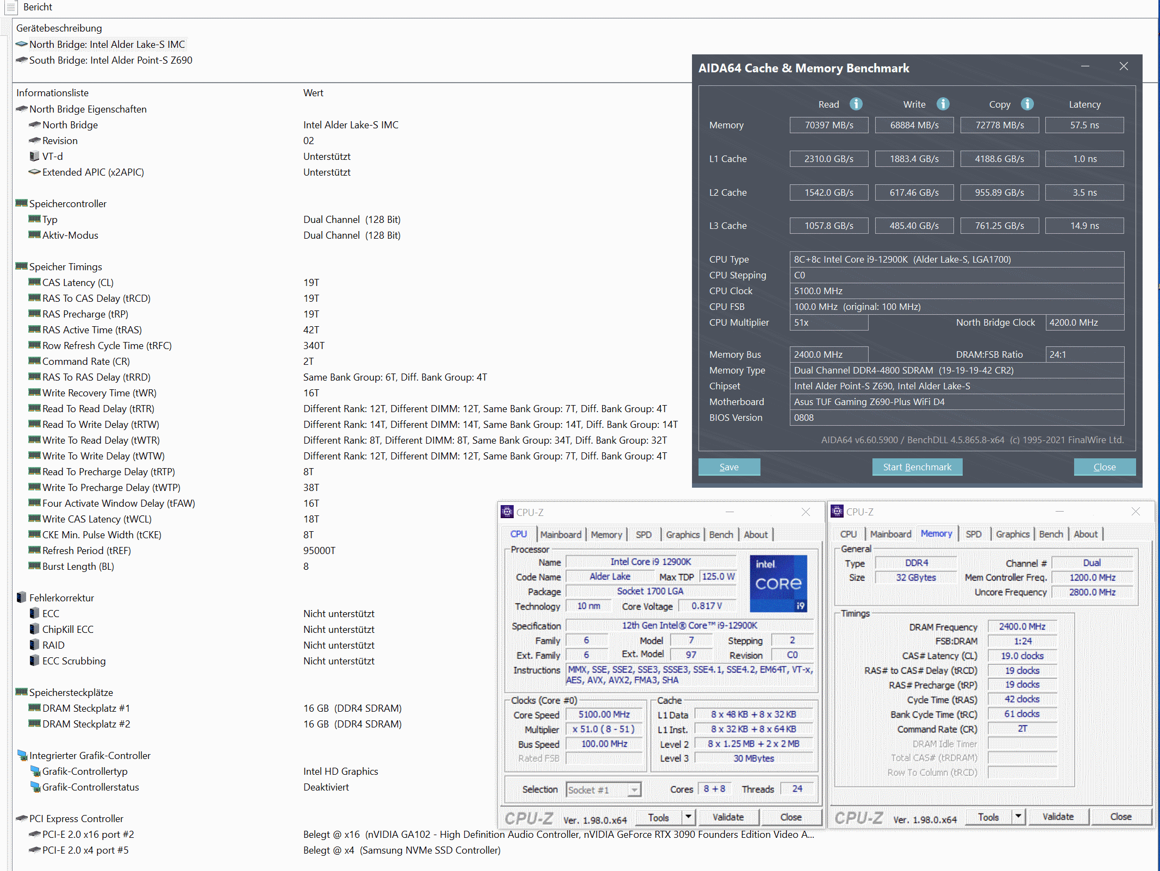Switch to SPD tab in right CPU-Z window

973,534
